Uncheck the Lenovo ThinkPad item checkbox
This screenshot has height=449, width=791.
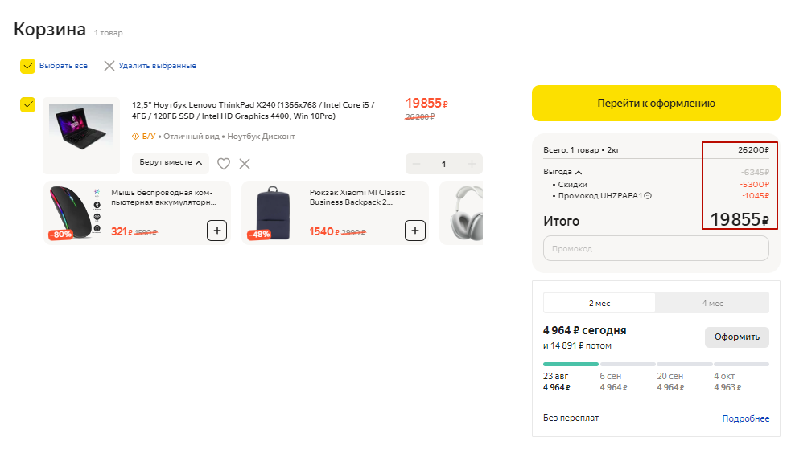click(x=28, y=105)
